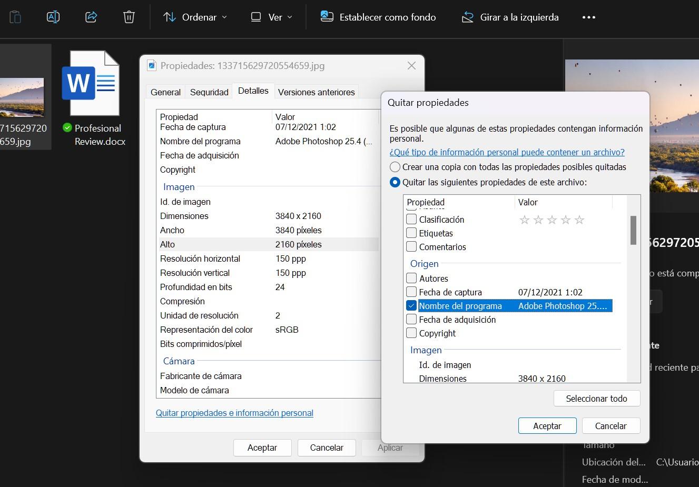
Task: Uncheck the Nombre del programa checkbox
Action: pyautogui.click(x=411, y=306)
